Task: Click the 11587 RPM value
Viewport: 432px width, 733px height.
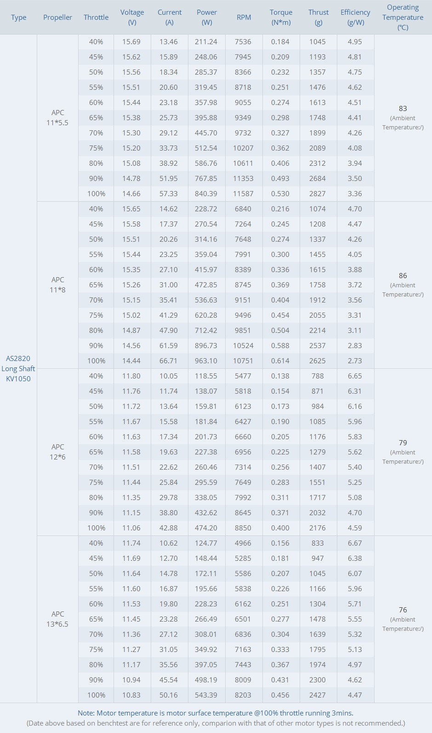Action: click(243, 193)
